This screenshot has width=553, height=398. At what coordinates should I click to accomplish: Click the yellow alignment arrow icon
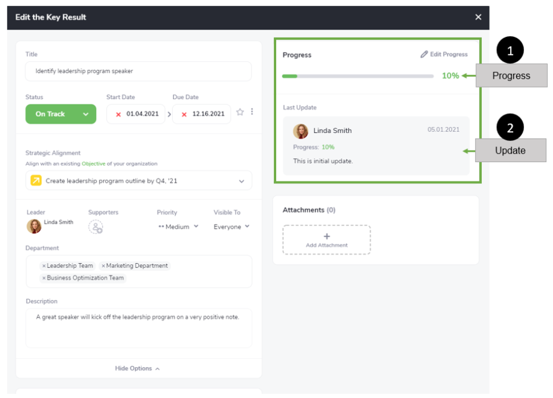pyautogui.click(x=35, y=180)
